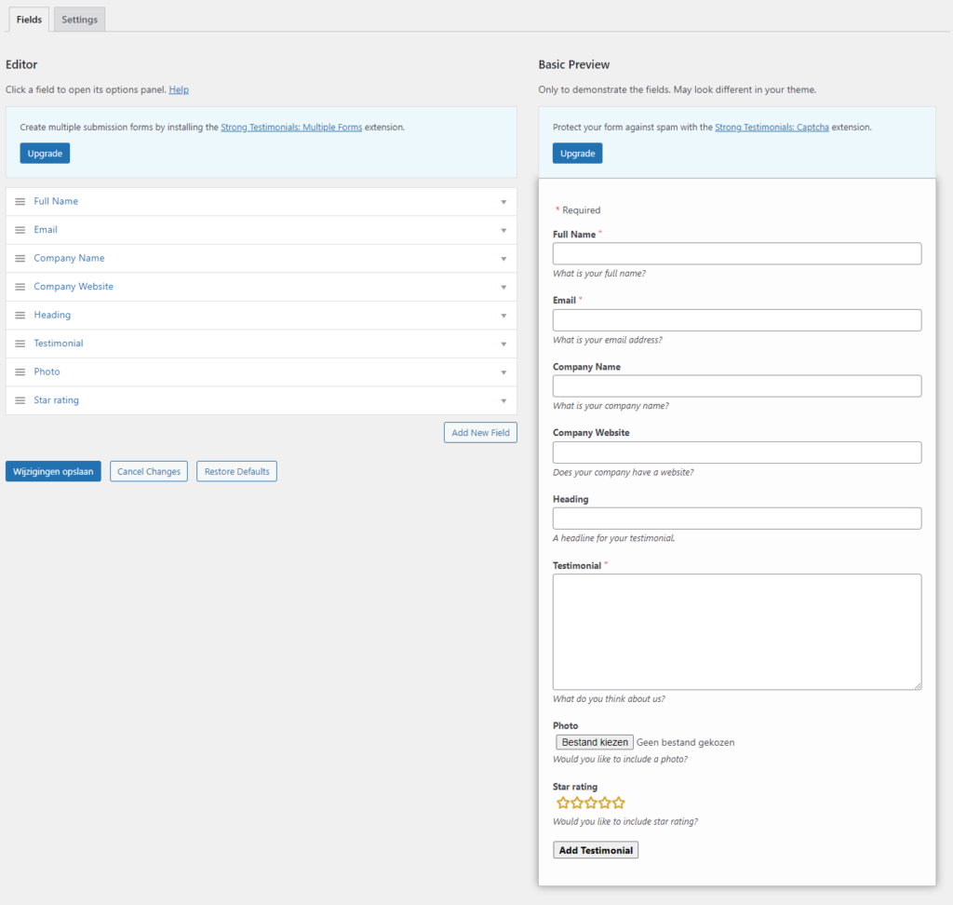This screenshot has height=905, width=953.
Task: Expand the Star rating field options arrow
Action: pyautogui.click(x=503, y=400)
